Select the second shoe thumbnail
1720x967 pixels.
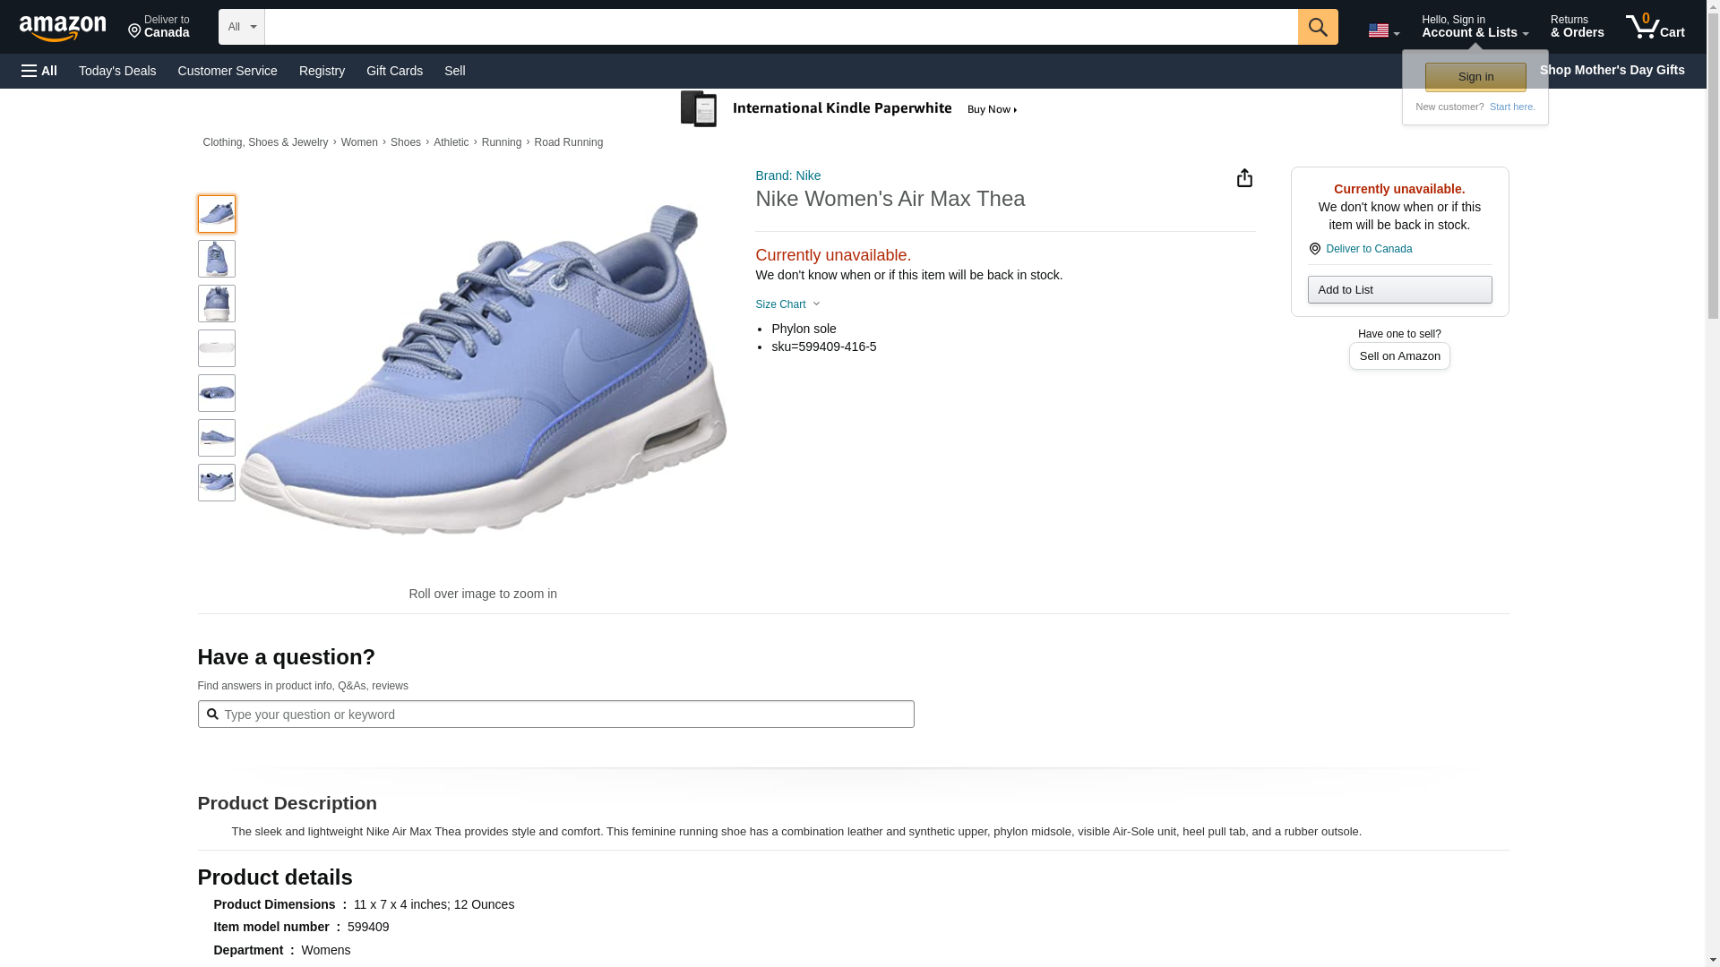click(x=217, y=259)
